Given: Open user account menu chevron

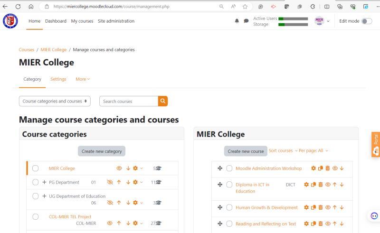Looking at the screenshot, I should pos(328,21).
